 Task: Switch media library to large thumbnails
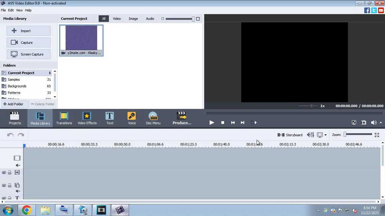(198, 19)
